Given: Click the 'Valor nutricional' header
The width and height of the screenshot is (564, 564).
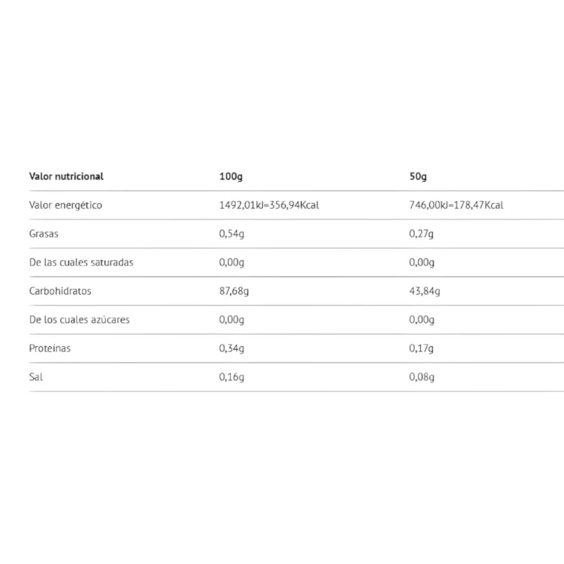Looking at the screenshot, I should (66, 176).
